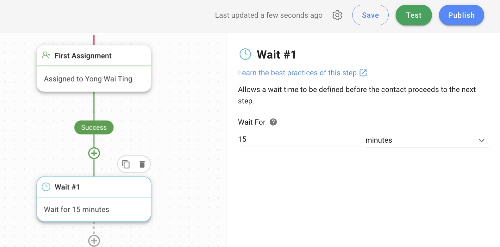Save the workflow
This screenshot has width=500, height=247.
(x=370, y=15)
